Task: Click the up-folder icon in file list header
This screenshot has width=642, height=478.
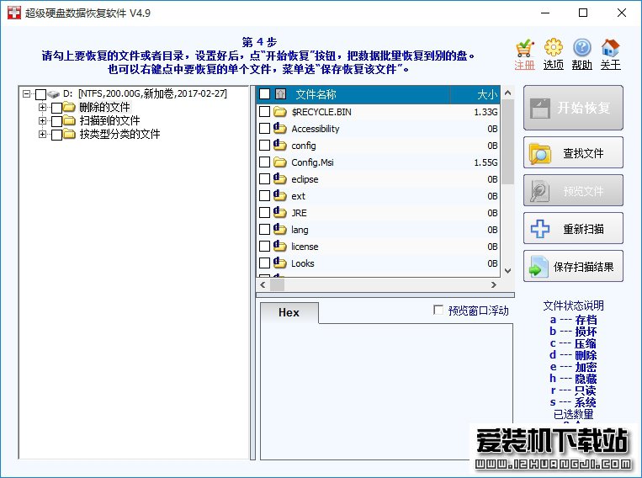Action: click(280, 94)
